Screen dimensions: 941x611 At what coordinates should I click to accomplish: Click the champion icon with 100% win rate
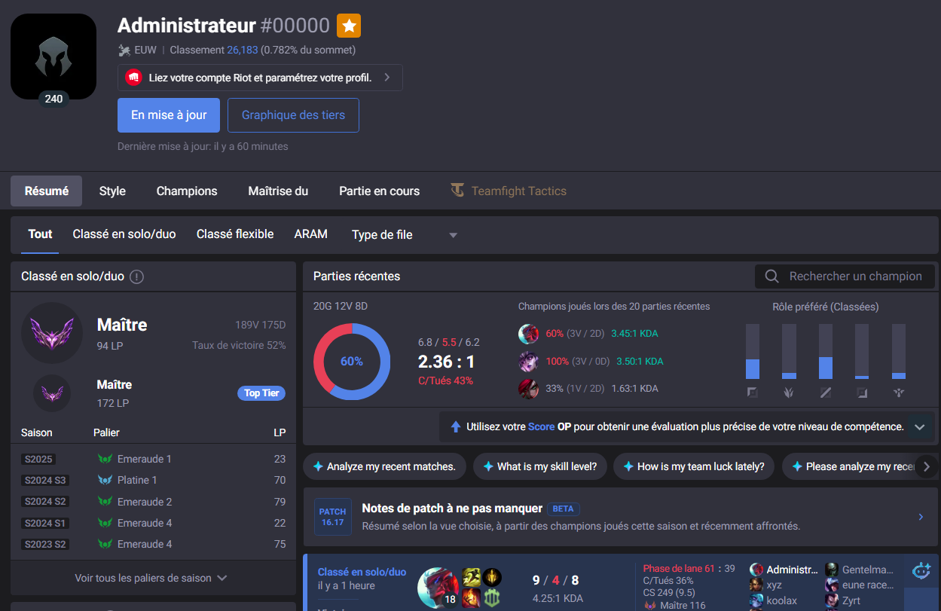[529, 361]
